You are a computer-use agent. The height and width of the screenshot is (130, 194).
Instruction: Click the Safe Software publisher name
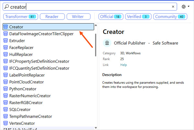[x=165, y=43]
